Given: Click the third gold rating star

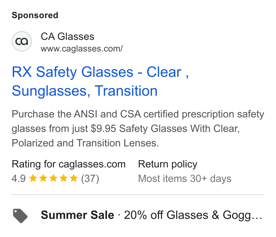Looking at the screenshot, I should click(x=53, y=178).
